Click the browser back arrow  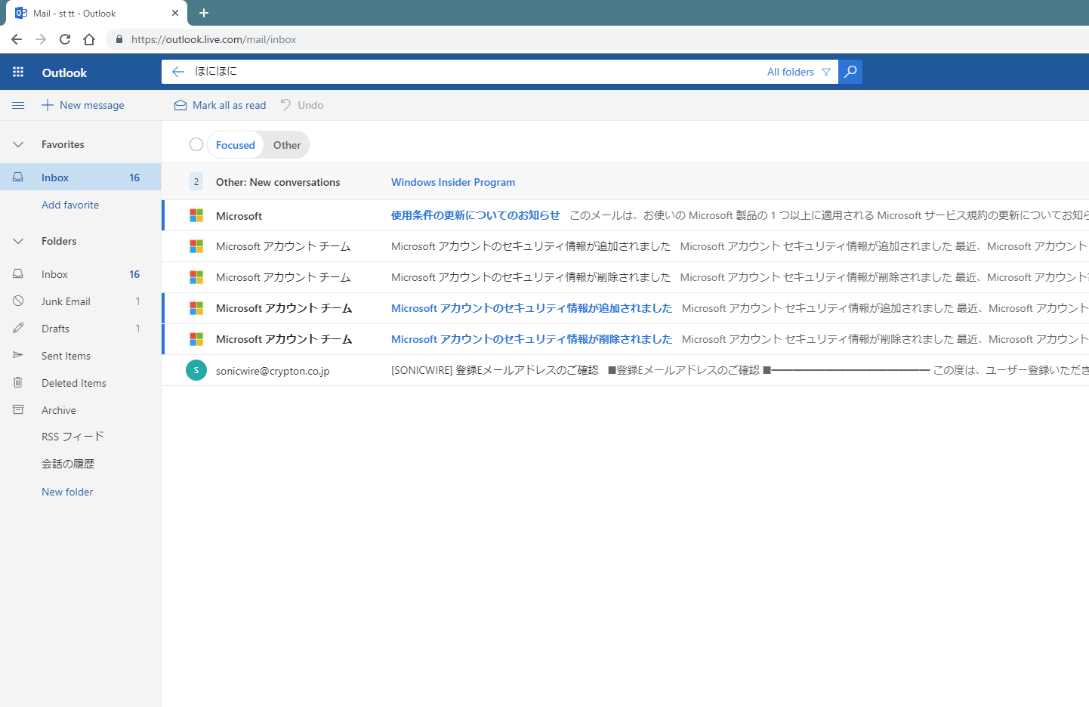17,39
